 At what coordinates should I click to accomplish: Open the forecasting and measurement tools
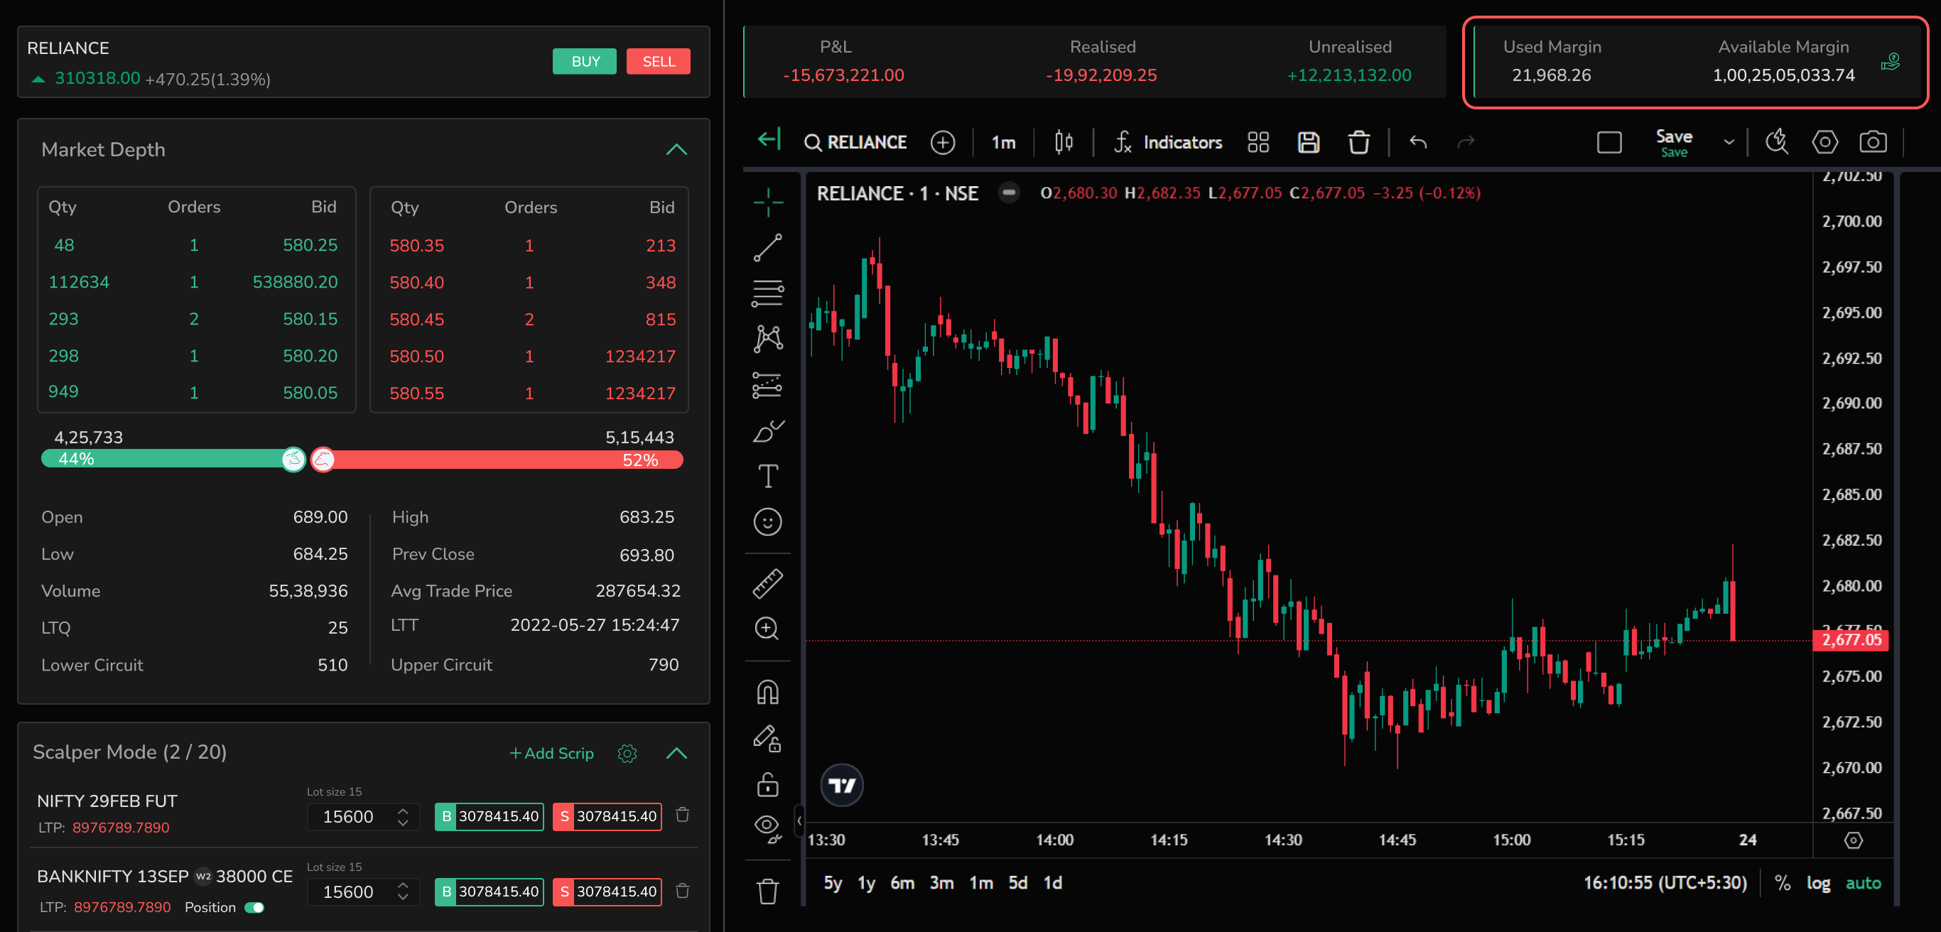[x=768, y=385]
